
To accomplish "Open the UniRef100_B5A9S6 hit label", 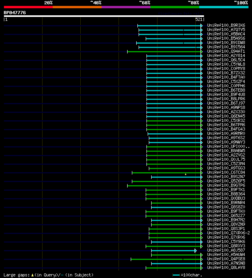I will point(226,38).
